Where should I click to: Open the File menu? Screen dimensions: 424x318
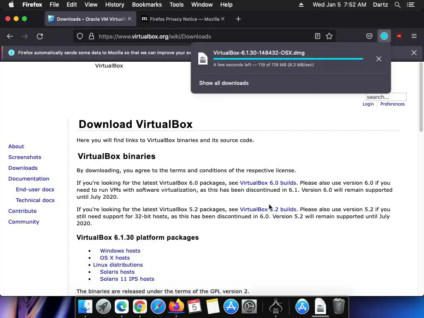pos(54,5)
